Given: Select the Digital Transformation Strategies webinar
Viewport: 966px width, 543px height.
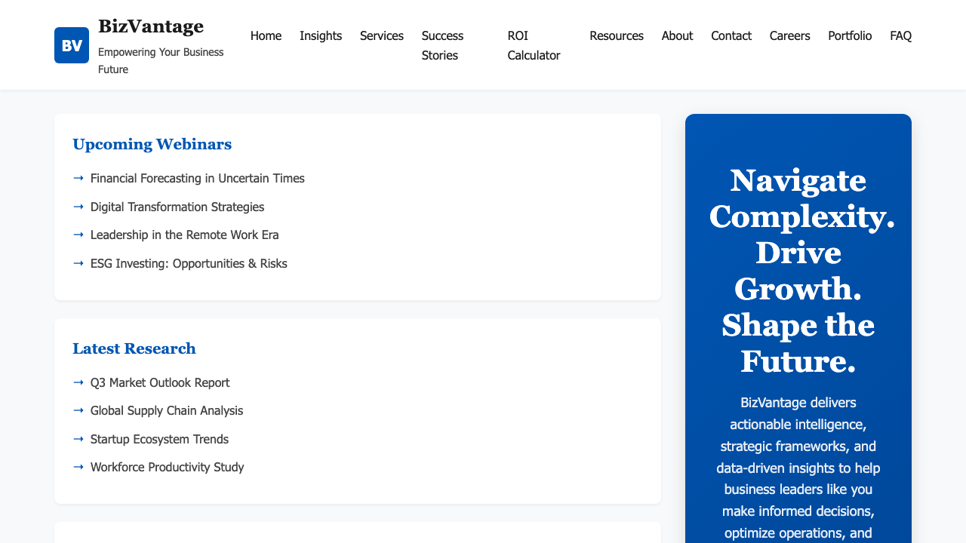Looking at the screenshot, I should 177,207.
